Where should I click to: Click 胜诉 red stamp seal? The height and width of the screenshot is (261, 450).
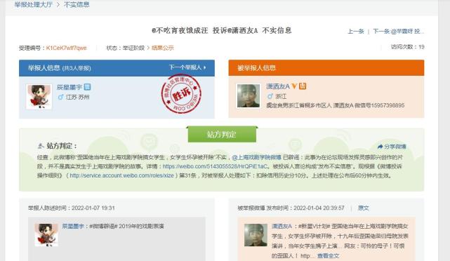click(x=181, y=94)
